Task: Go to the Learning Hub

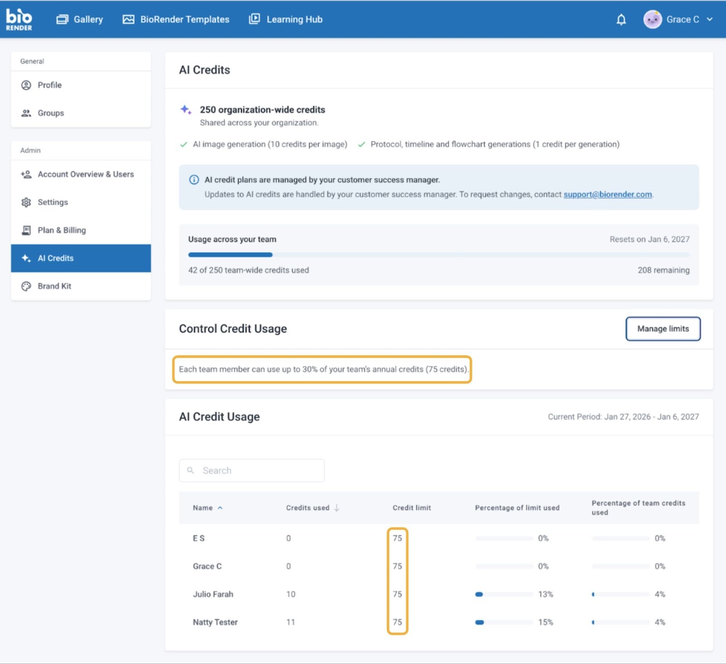Action: coord(286,19)
